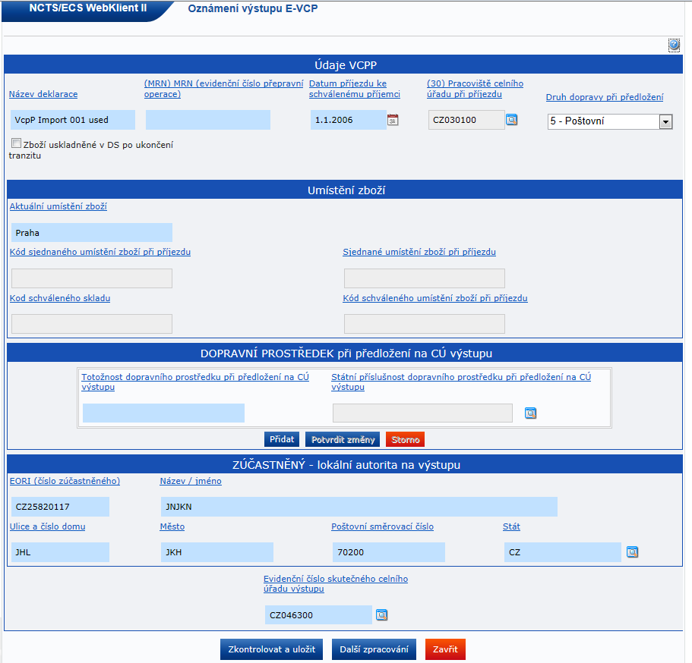This screenshot has height=663, width=692.
Task: Open calendar picker for arrival date
Action: [393, 120]
